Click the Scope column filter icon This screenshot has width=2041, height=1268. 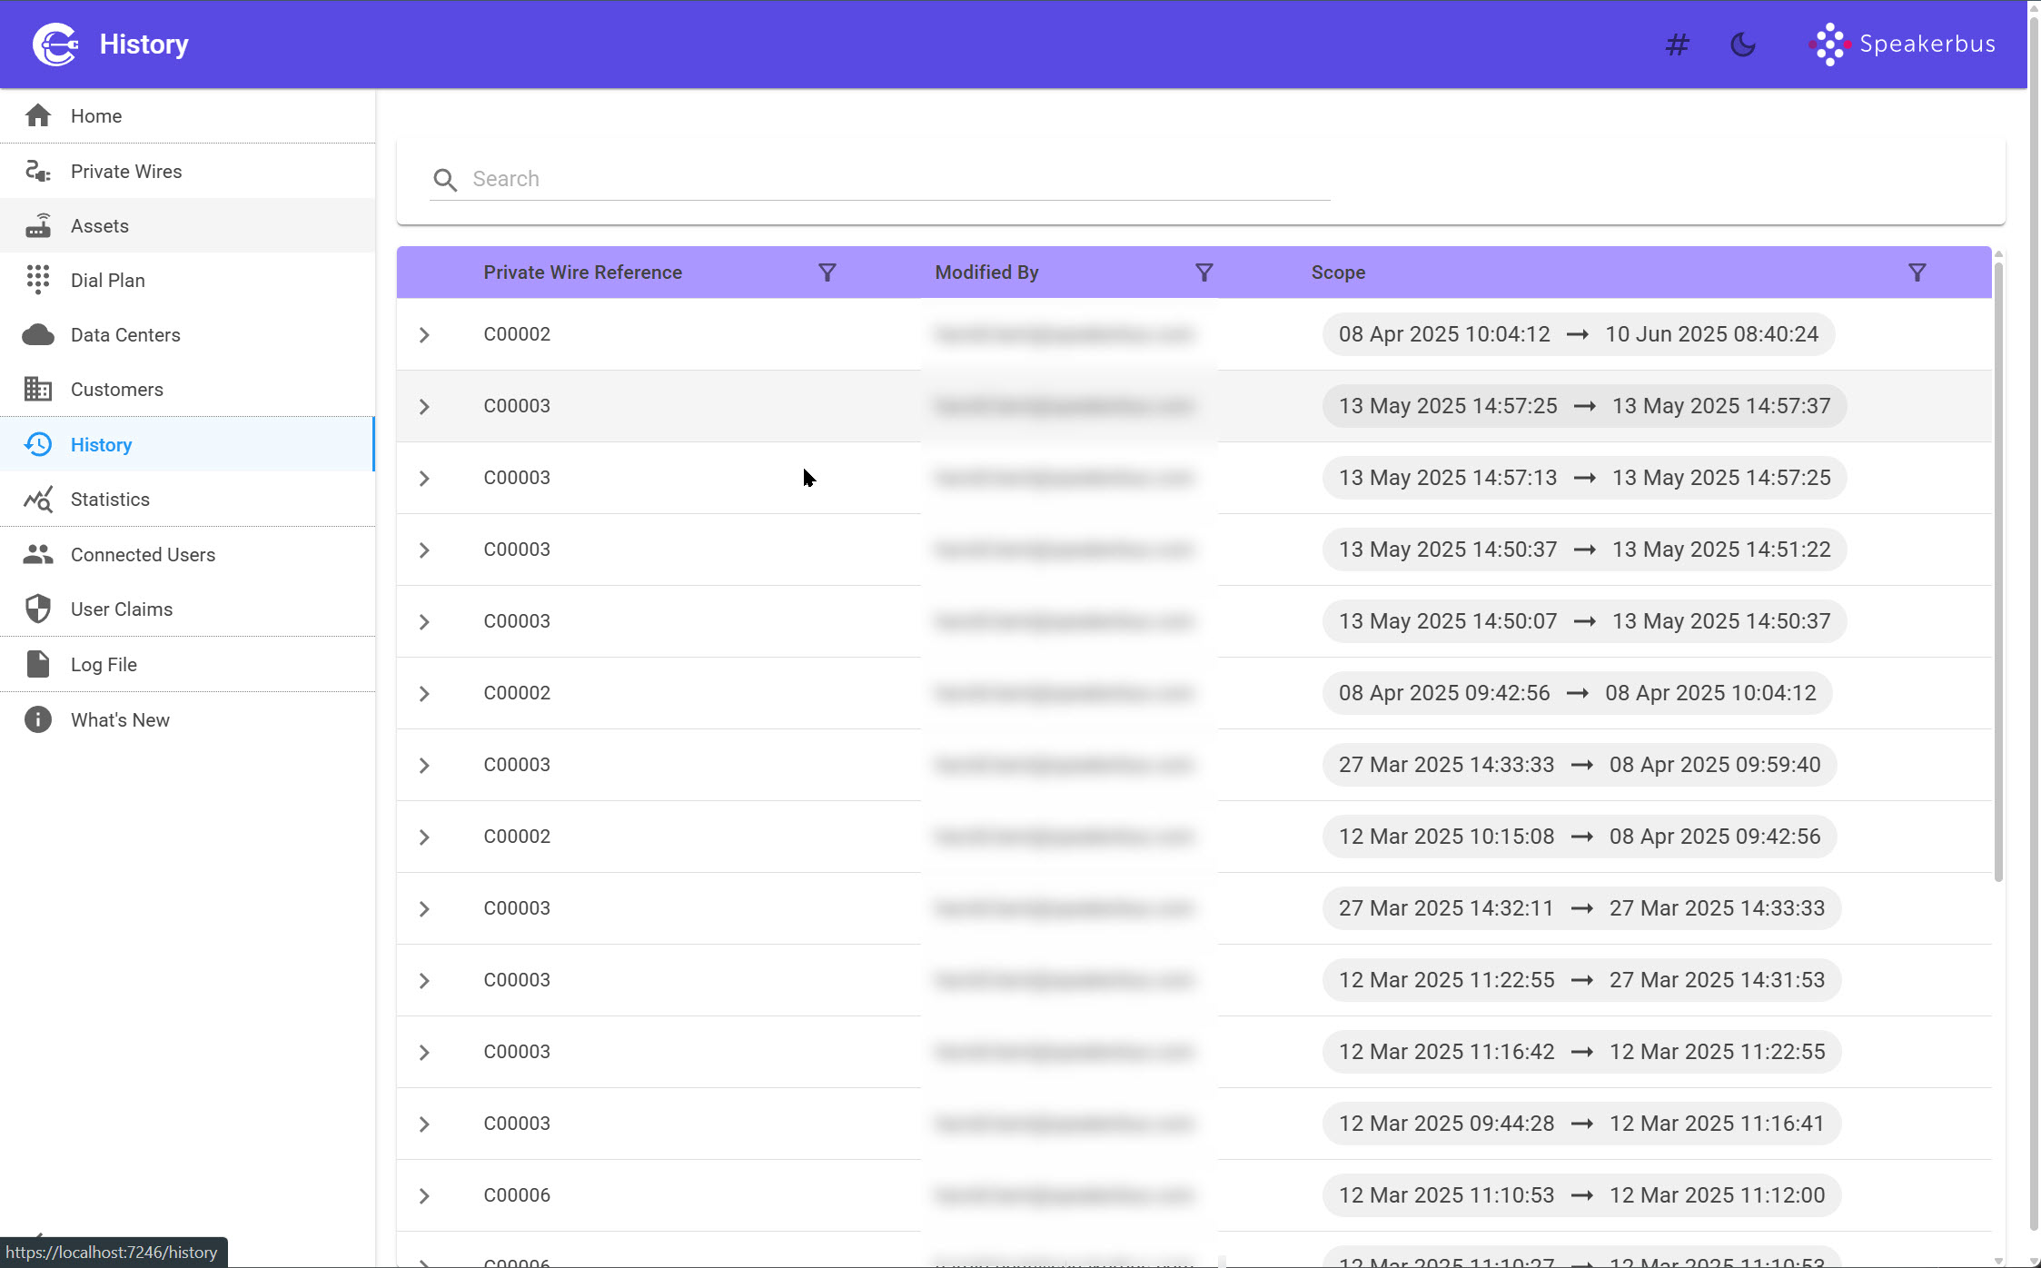coord(1917,272)
